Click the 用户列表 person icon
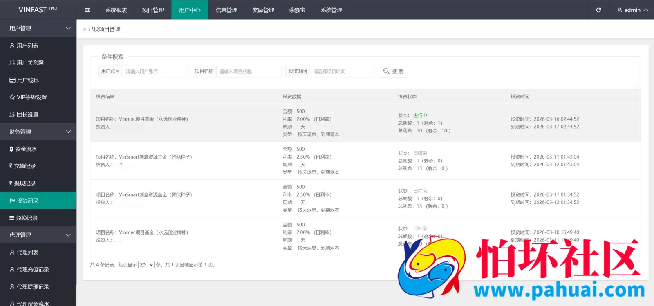Viewport: 654px width, 306px height. tap(12, 46)
